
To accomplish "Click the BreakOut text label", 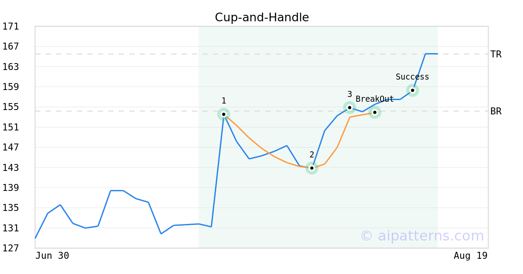I will [375, 99].
